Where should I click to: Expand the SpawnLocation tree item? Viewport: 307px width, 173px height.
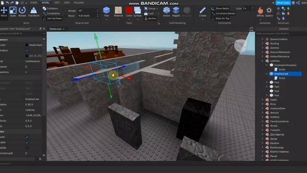(262, 39)
